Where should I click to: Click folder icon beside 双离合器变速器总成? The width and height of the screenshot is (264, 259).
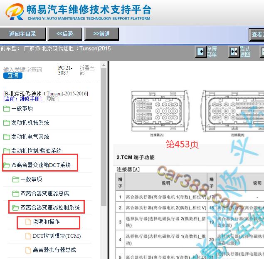16,194
